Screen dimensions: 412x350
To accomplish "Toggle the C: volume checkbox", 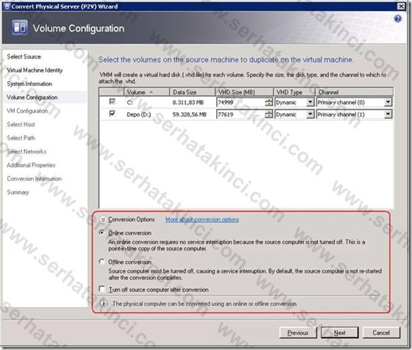I will click(112, 101).
